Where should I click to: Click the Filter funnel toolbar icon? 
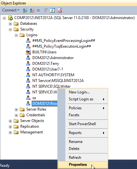click(x=45, y=10)
